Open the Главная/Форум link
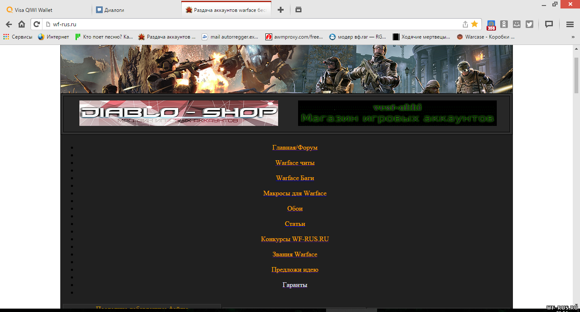This screenshot has height=312, width=580. point(295,148)
